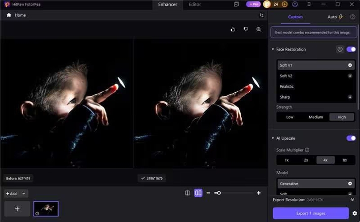Image resolution: width=360 pixels, height=222 pixels.
Task: Set scale multiplier to 2x
Action: click(x=306, y=160)
